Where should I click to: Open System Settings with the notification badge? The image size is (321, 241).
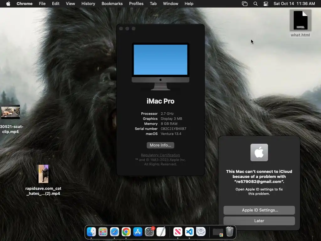pos(150,232)
